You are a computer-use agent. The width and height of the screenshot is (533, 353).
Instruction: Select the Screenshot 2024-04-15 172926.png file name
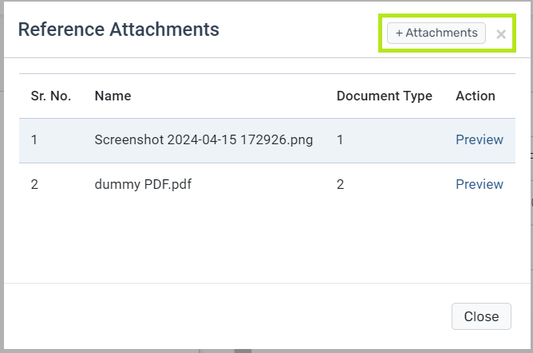coord(203,139)
